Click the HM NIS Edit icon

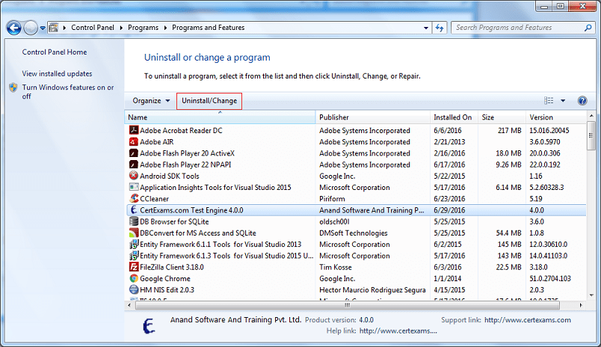click(x=133, y=289)
